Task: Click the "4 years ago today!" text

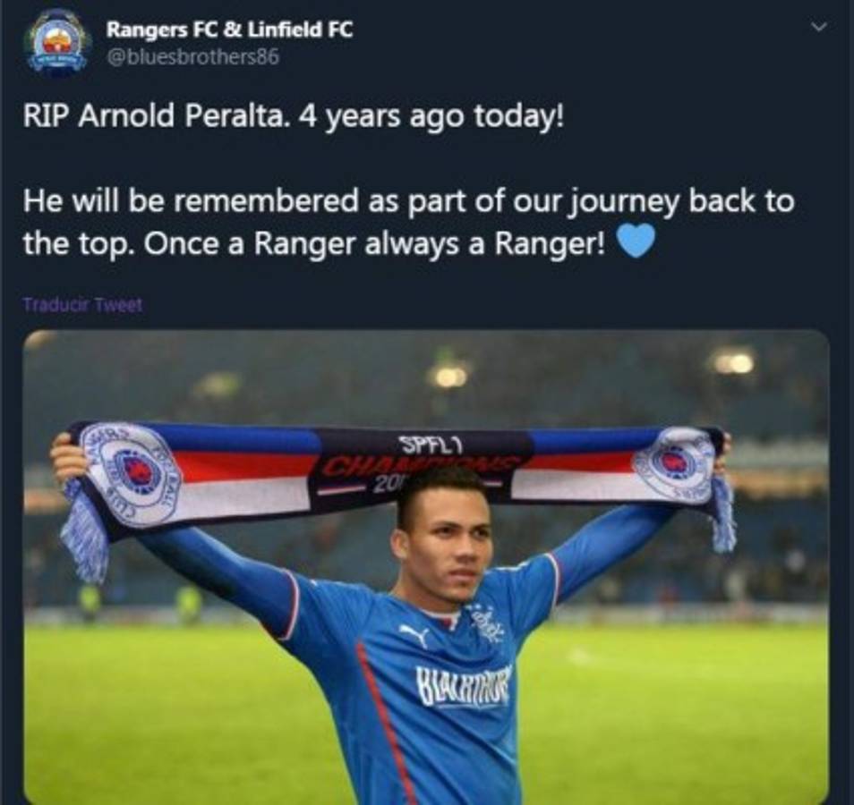Action: pos(431,117)
